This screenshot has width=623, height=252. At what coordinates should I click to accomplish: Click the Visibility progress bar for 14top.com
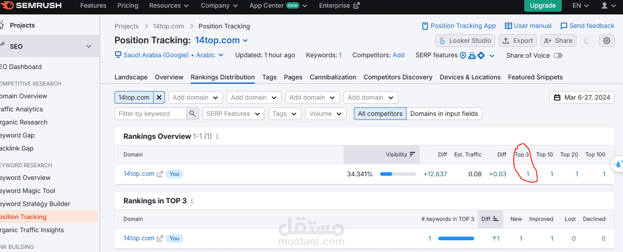pos(398,174)
